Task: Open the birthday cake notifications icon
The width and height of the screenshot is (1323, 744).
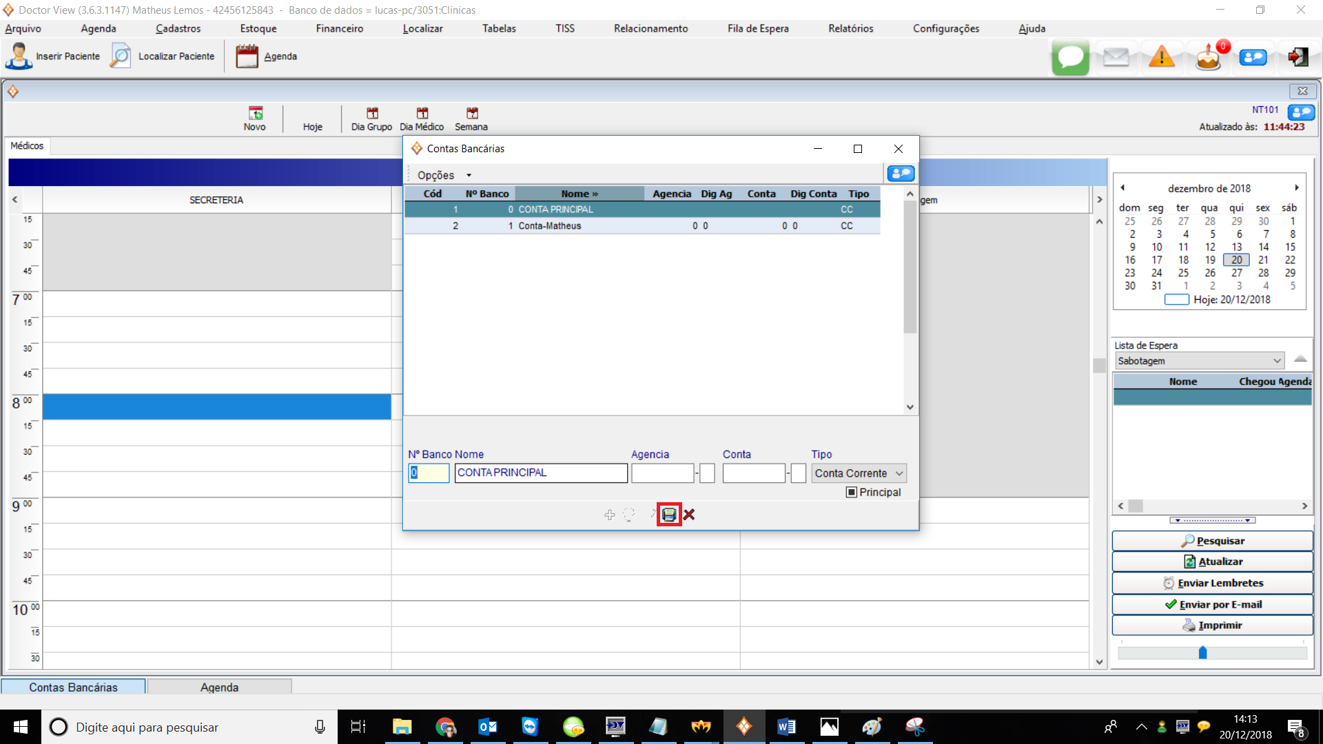Action: point(1208,57)
